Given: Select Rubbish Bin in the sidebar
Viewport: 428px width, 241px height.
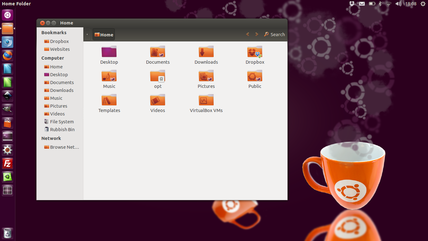Looking at the screenshot, I should coord(62,130).
